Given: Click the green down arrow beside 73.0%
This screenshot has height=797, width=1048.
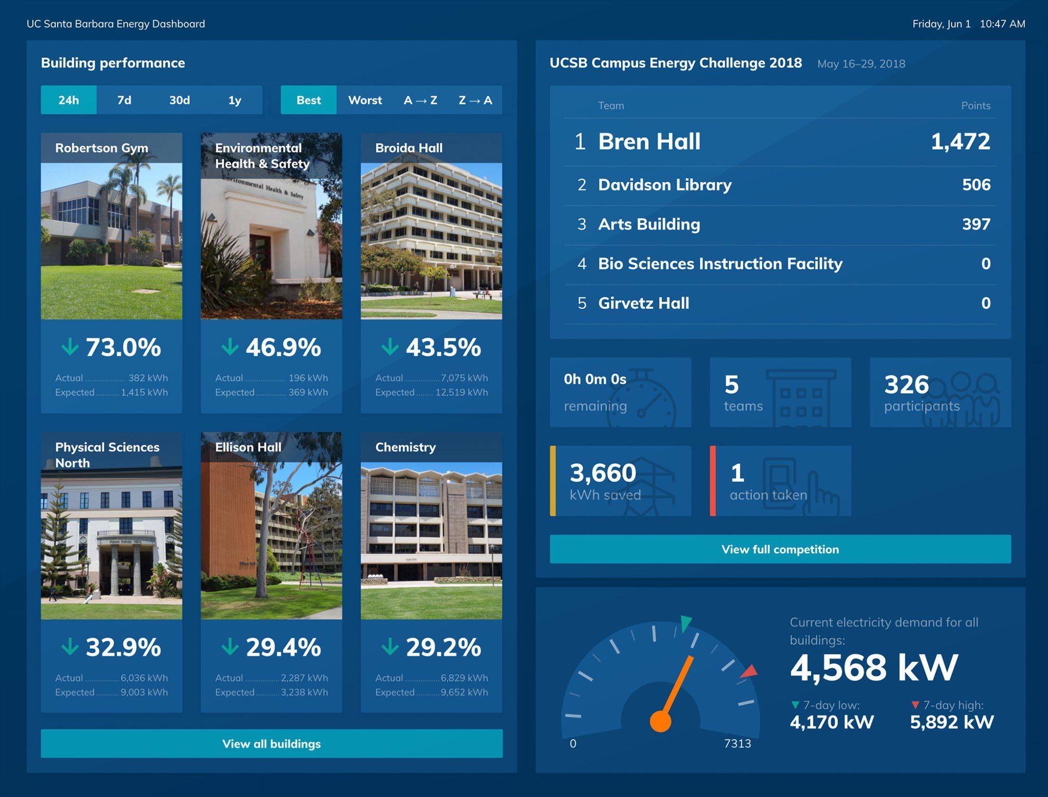Looking at the screenshot, I should point(70,347).
